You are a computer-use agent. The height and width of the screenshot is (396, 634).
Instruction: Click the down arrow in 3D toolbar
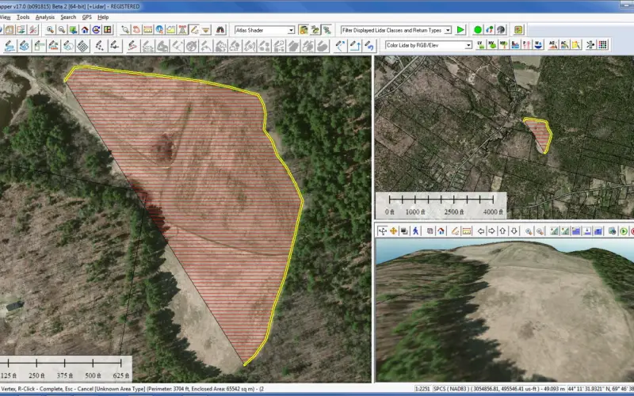tap(514, 231)
